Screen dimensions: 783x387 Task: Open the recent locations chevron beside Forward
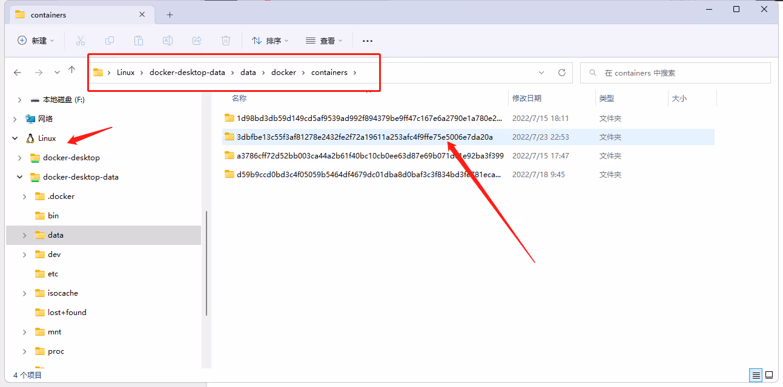tap(57, 73)
